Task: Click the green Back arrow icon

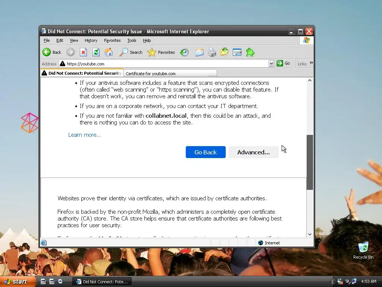Action: pyautogui.click(x=47, y=52)
